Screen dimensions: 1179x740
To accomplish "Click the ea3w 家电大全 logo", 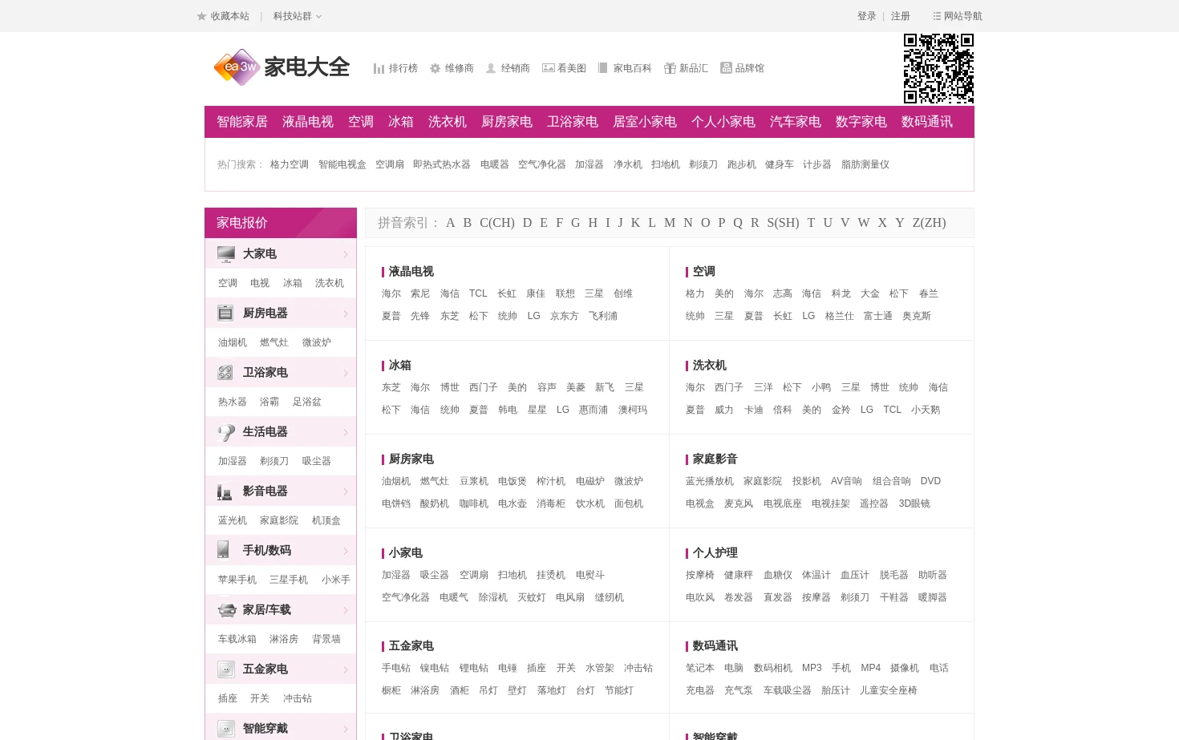I will click(282, 67).
